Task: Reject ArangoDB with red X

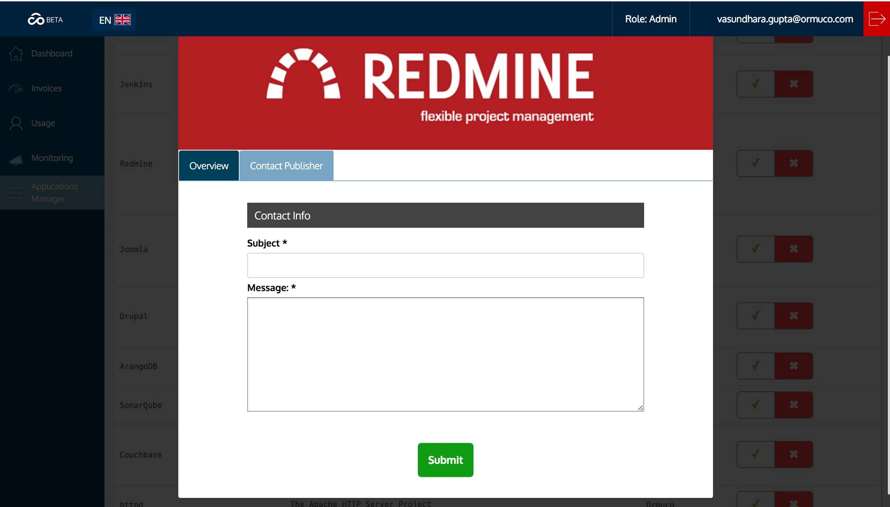Action: click(x=793, y=366)
